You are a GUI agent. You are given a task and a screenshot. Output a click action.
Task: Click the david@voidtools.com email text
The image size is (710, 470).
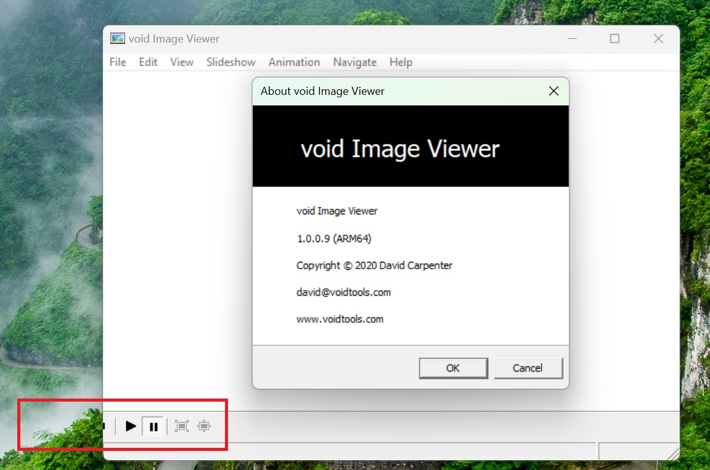click(343, 292)
